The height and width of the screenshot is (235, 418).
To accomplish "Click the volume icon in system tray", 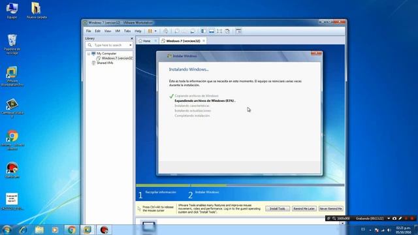I will pyautogui.click(x=389, y=230).
